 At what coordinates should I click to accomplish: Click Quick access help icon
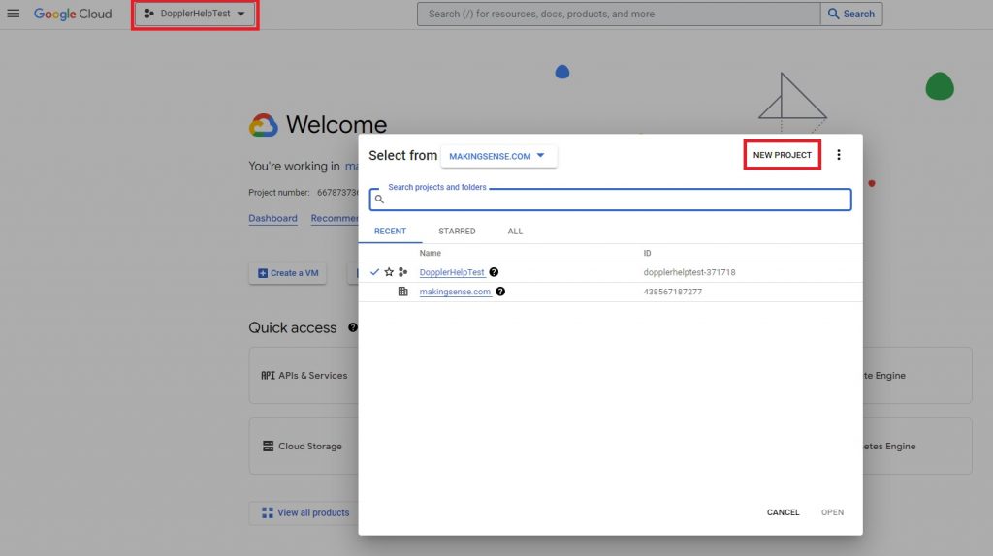click(353, 327)
